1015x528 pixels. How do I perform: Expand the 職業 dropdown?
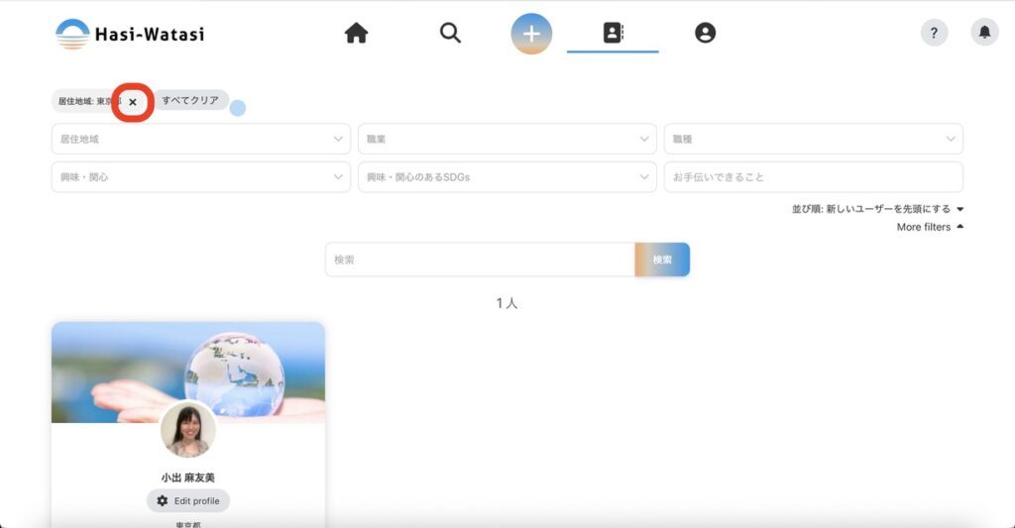(507, 139)
